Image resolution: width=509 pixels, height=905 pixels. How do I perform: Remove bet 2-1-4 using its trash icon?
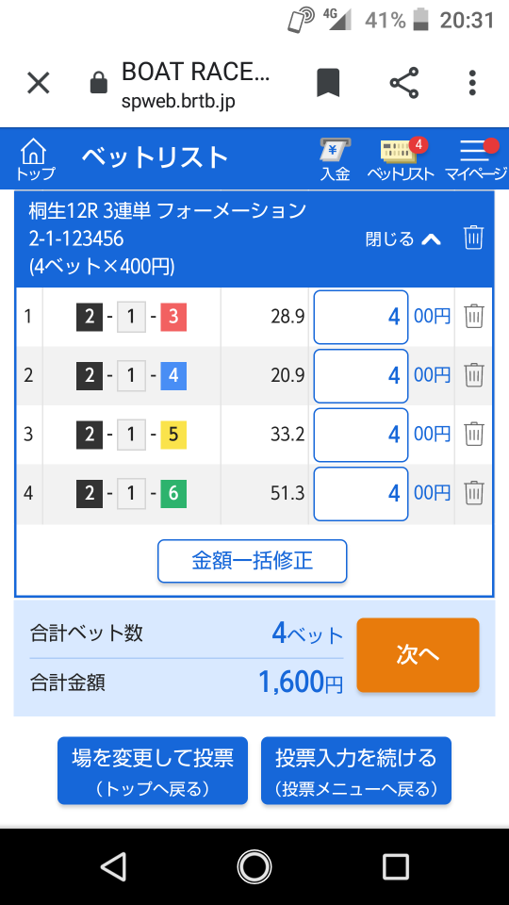click(x=474, y=375)
